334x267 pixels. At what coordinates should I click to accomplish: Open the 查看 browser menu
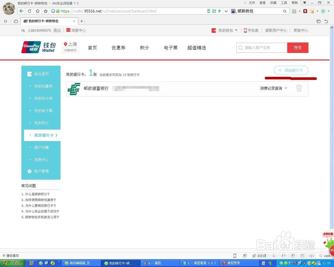(x=263, y=3)
